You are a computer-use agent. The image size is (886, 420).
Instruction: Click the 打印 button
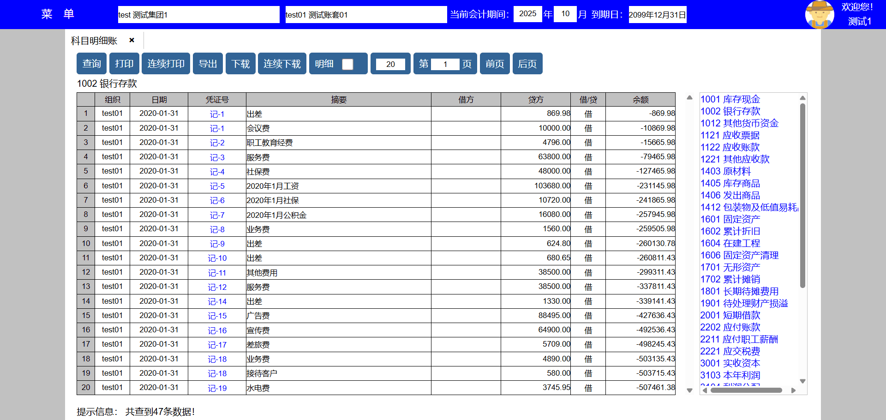pyautogui.click(x=124, y=64)
